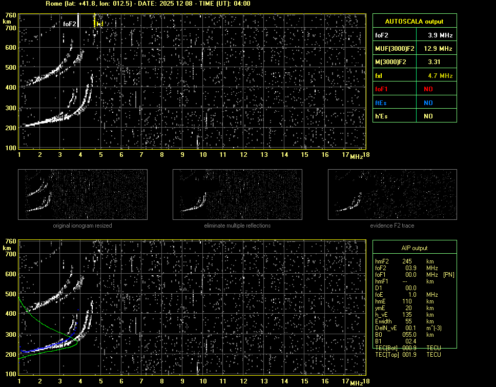Click the MUF(3000)F2 12.9 MHz value
The height and width of the screenshot is (387, 496).
(x=440, y=49)
